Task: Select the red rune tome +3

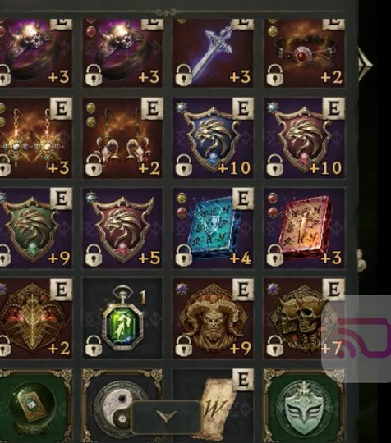Action: point(305,228)
